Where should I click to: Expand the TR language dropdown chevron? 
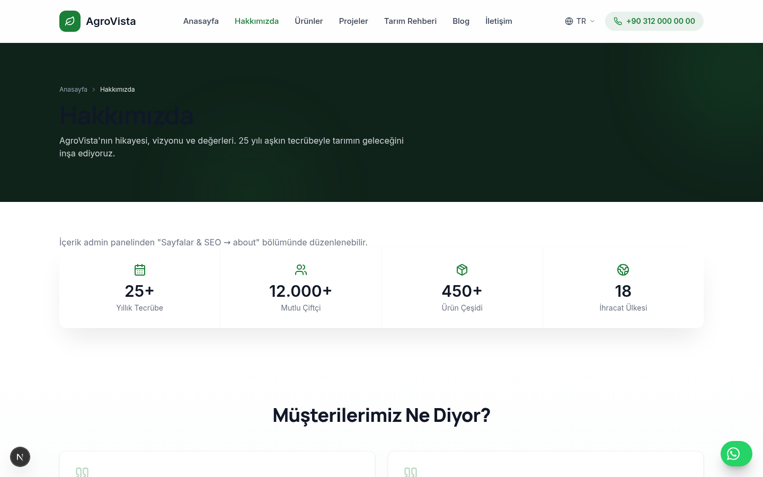[592, 21]
